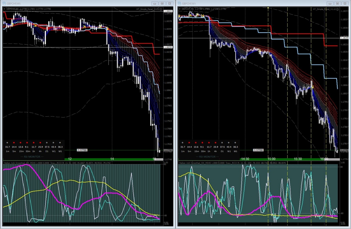
Task: Expand the GBPCHF,M5 chart dropdown triangle
Action: tap(4, 9)
